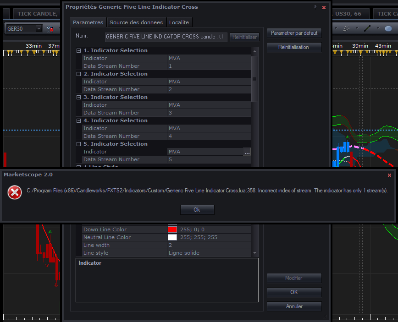Click Parametrer par defaut button

pyautogui.click(x=294, y=33)
